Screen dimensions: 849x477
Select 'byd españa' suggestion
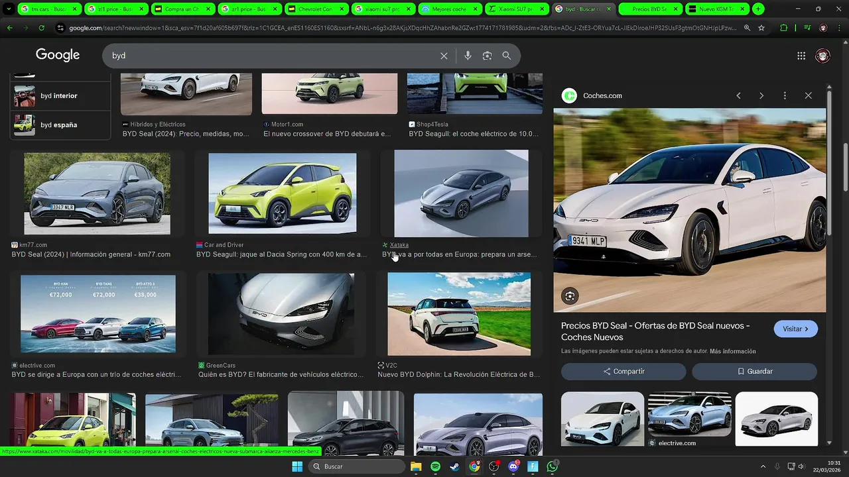point(60,125)
